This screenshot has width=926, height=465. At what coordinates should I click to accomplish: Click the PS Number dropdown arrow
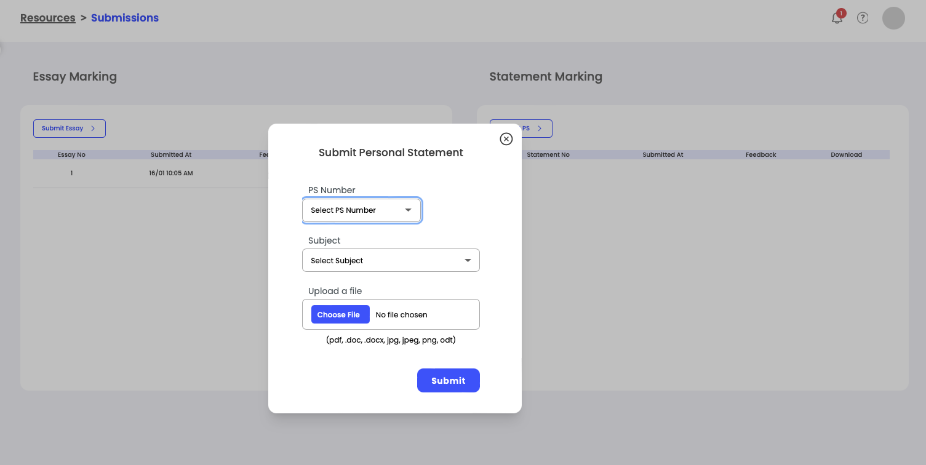[408, 210]
